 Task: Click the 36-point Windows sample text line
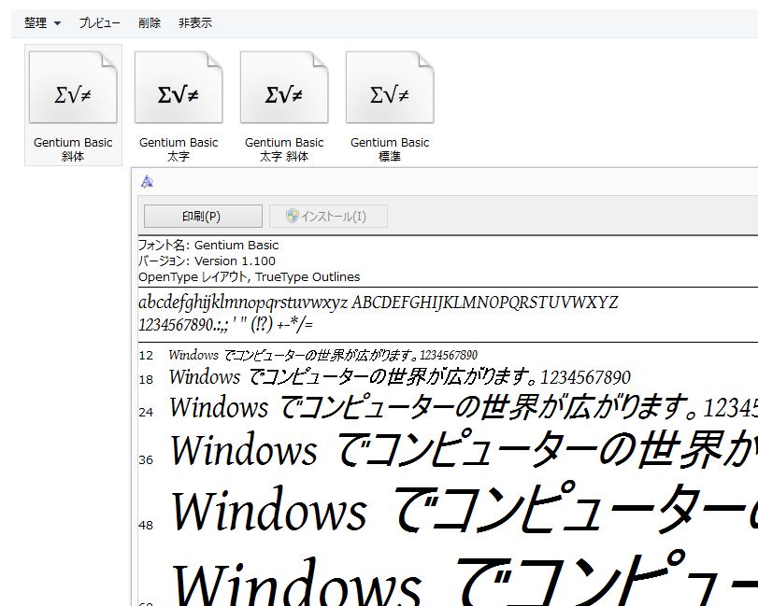[465, 449]
